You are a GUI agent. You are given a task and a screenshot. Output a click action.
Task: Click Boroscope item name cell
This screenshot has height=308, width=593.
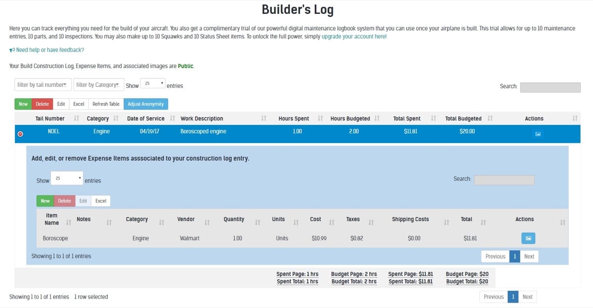[55, 238]
